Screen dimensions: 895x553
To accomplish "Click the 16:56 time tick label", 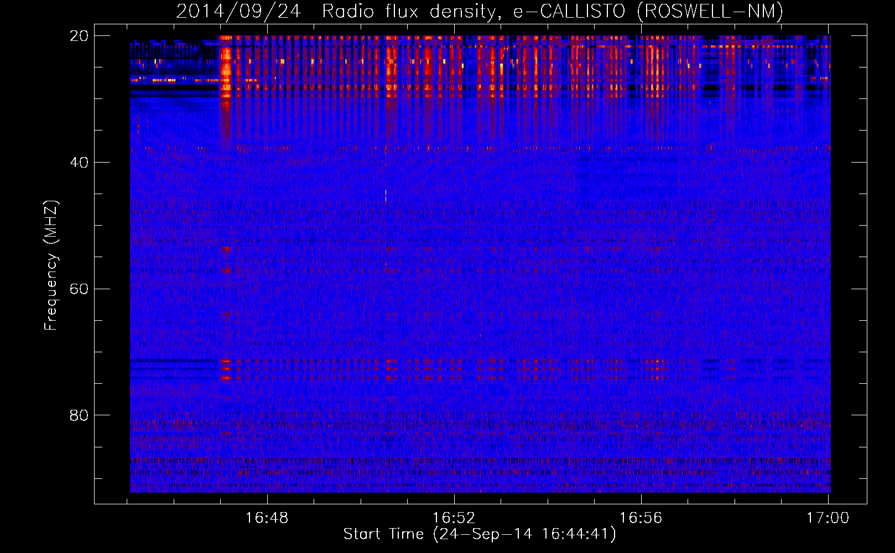I will pyautogui.click(x=641, y=518).
